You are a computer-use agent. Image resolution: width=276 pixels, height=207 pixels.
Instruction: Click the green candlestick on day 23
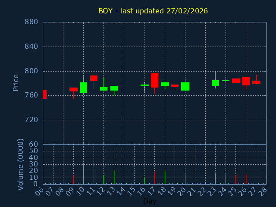click(215, 83)
